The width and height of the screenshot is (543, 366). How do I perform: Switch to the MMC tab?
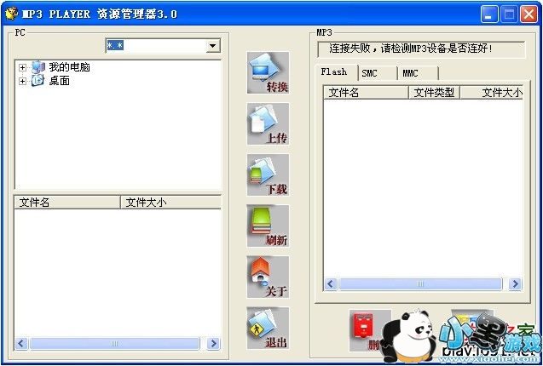coord(418,73)
